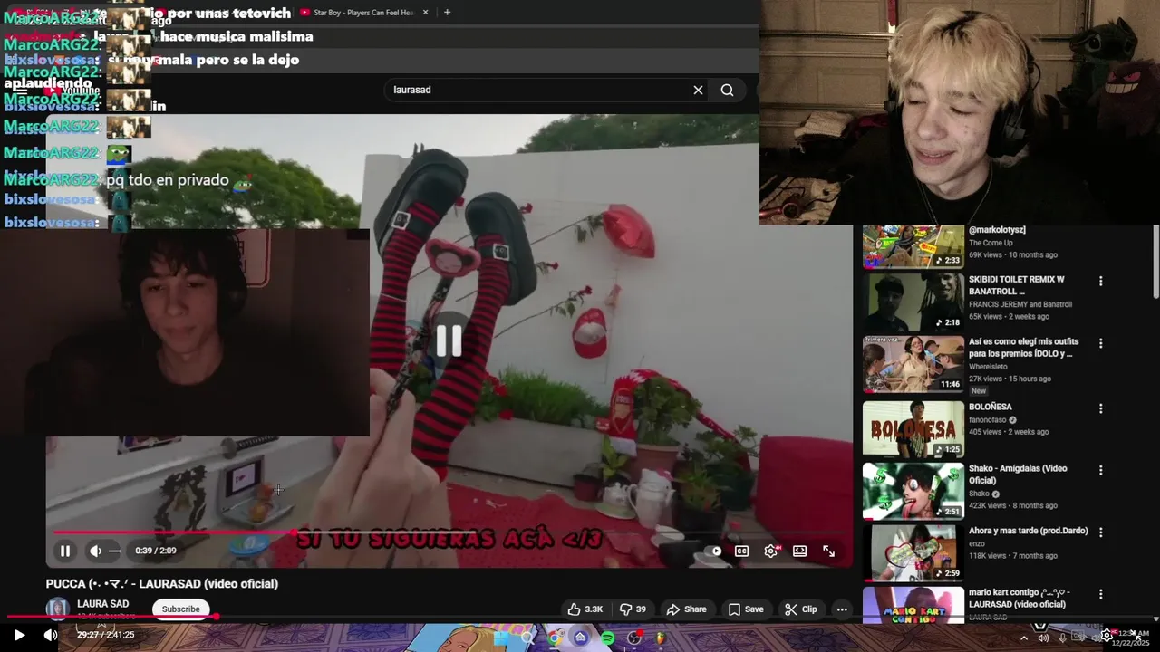Enter fullscreen on the PUCCA video

(x=828, y=551)
